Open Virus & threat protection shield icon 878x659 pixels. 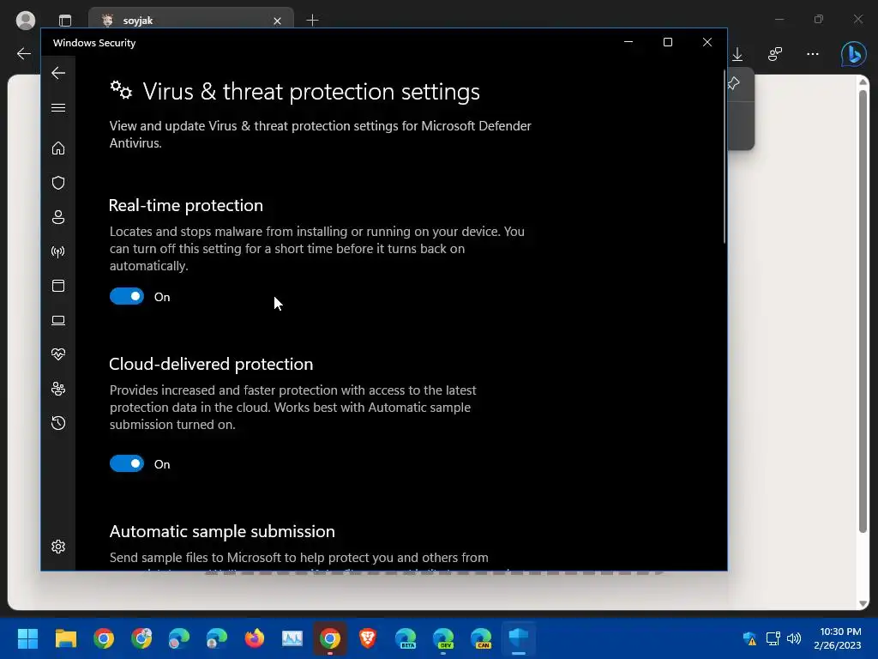[58, 183]
